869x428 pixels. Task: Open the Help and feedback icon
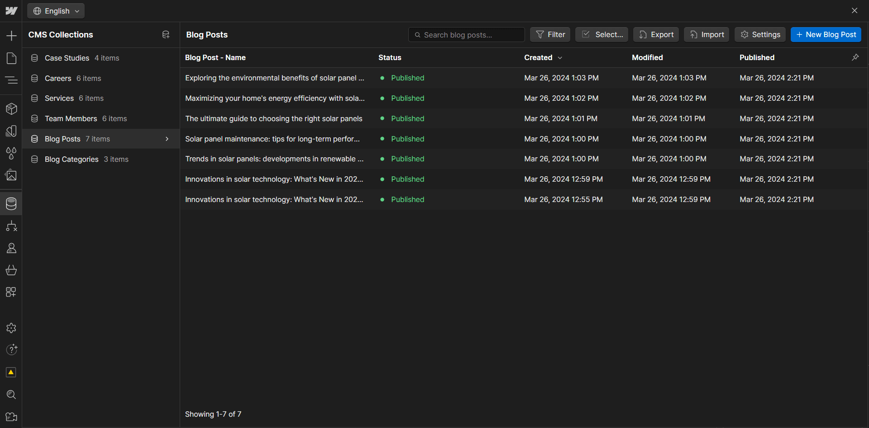11,350
